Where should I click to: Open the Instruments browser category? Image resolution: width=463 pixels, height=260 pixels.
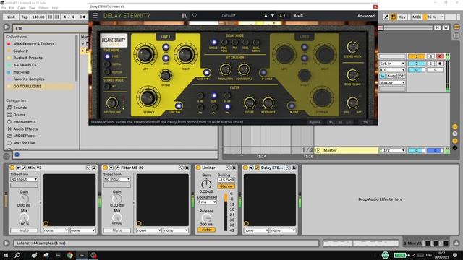click(x=24, y=122)
